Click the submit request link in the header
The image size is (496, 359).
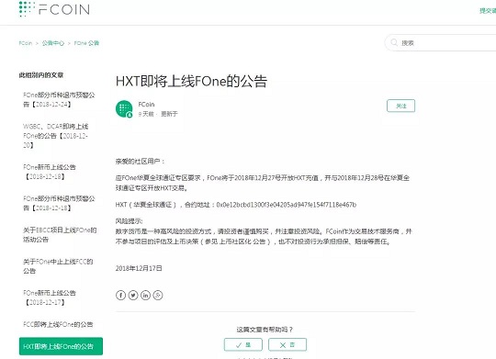pos(488,11)
